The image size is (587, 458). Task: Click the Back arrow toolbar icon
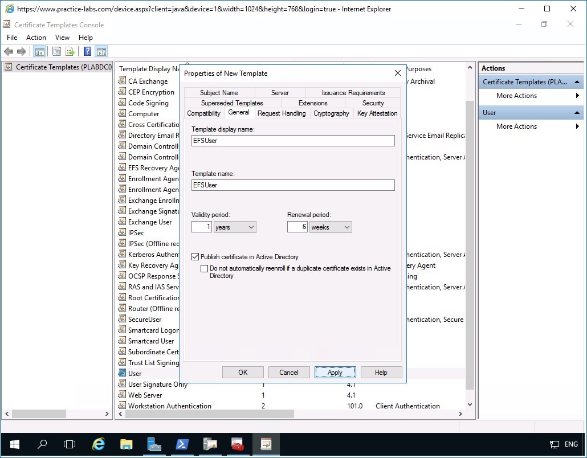(x=8, y=52)
